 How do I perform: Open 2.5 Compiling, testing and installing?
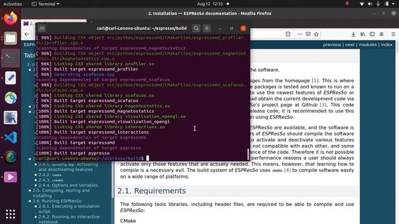click(61, 193)
